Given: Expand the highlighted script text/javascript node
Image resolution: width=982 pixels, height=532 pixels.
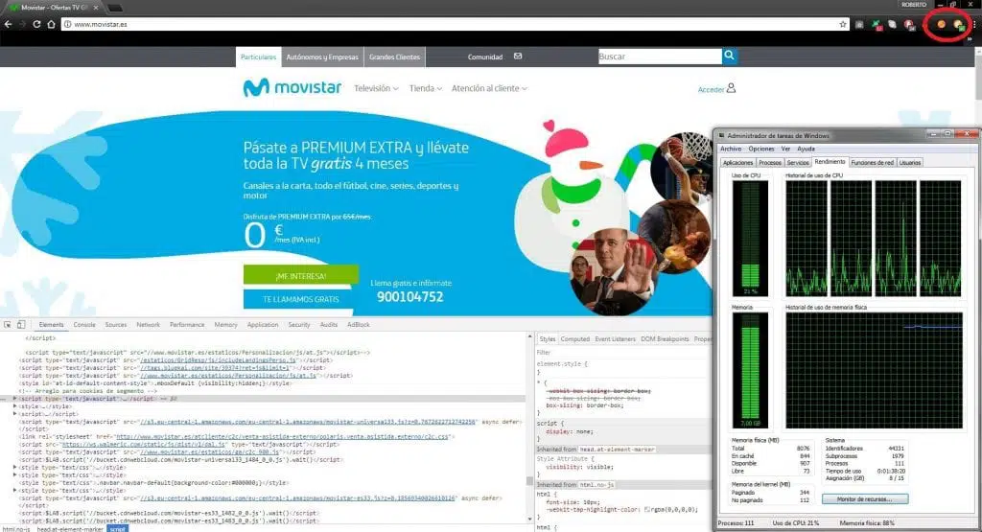Looking at the screenshot, I should (15, 399).
